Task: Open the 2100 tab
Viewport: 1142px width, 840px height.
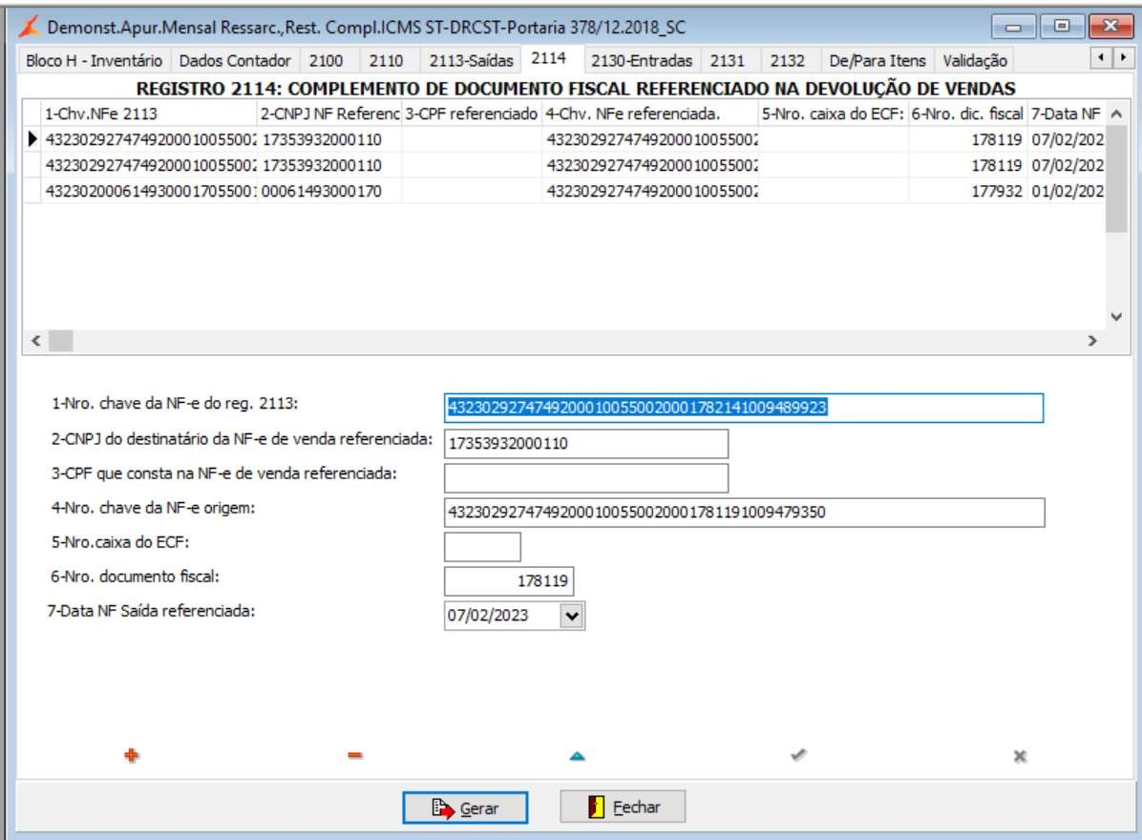Action: [326, 60]
